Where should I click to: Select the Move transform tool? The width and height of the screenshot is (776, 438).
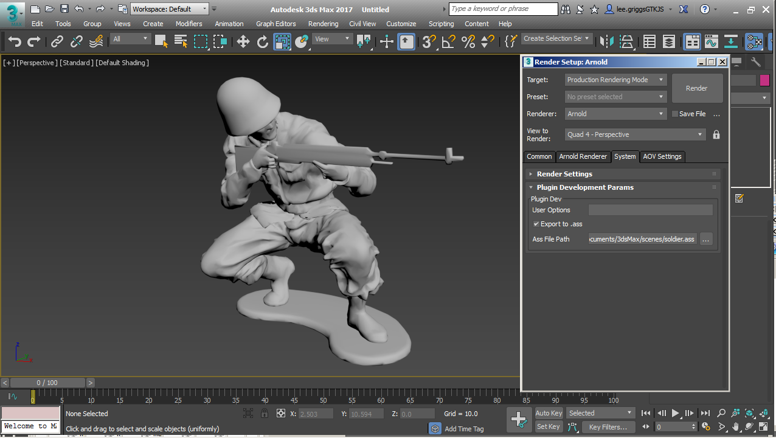pos(243,41)
